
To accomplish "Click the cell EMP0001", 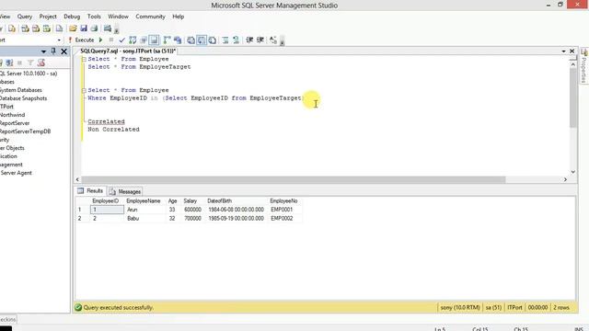I will tap(285, 210).
